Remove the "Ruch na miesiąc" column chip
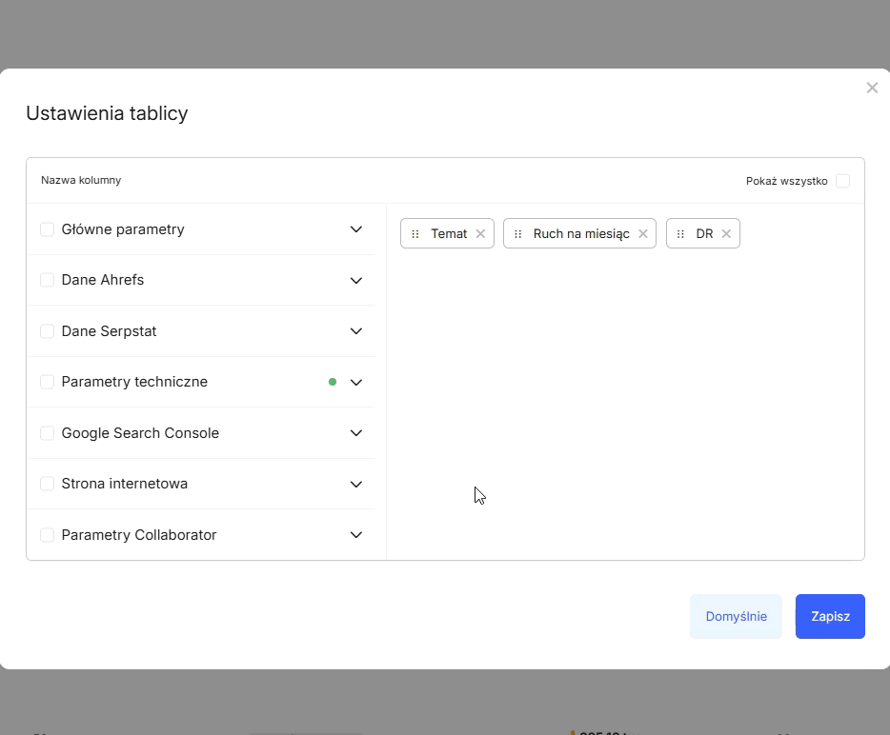This screenshot has width=890, height=735. coord(643,233)
